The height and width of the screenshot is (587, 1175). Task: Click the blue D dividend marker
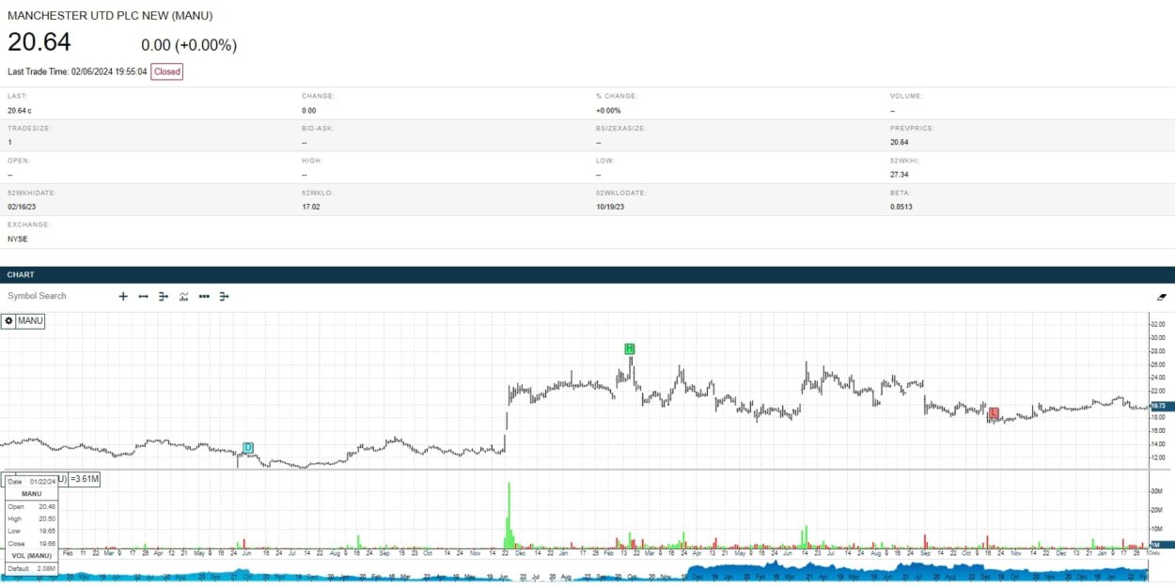(248, 447)
